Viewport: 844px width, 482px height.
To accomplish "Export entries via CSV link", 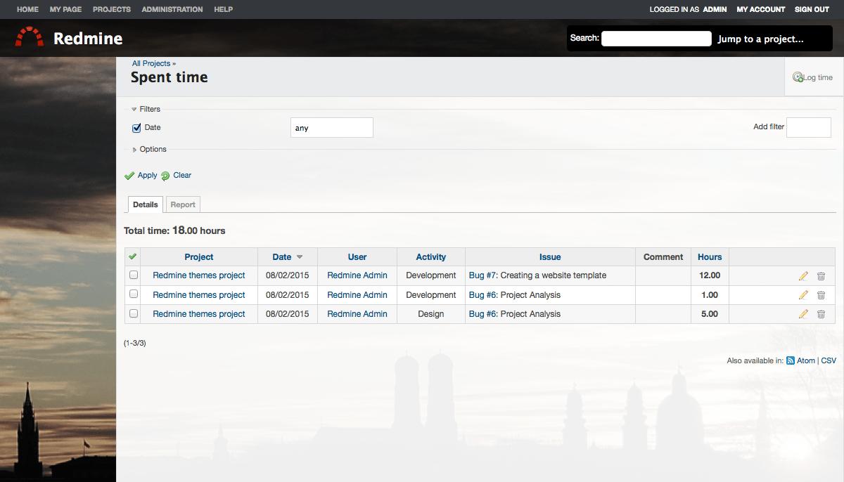I will (x=829, y=360).
